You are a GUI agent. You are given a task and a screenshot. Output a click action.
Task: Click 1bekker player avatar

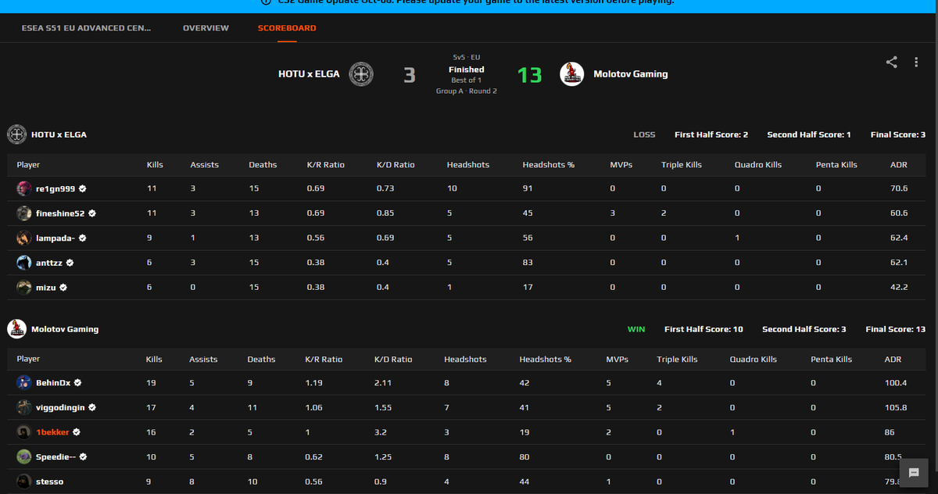(24, 432)
